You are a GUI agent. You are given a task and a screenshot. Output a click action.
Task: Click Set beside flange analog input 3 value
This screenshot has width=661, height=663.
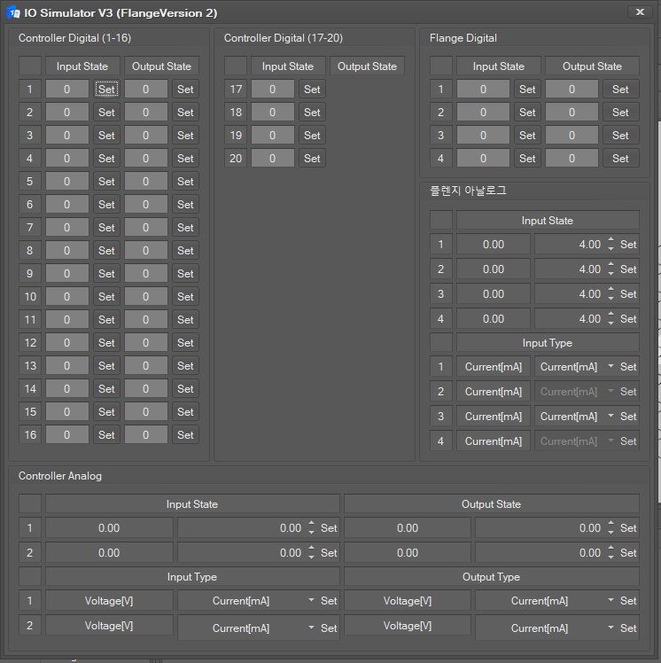(628, 294)
